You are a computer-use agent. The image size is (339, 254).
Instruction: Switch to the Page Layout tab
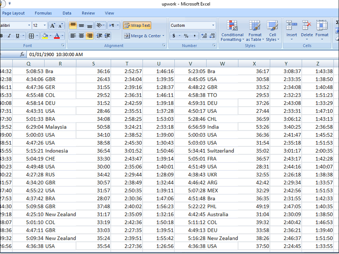pos(14,13)
